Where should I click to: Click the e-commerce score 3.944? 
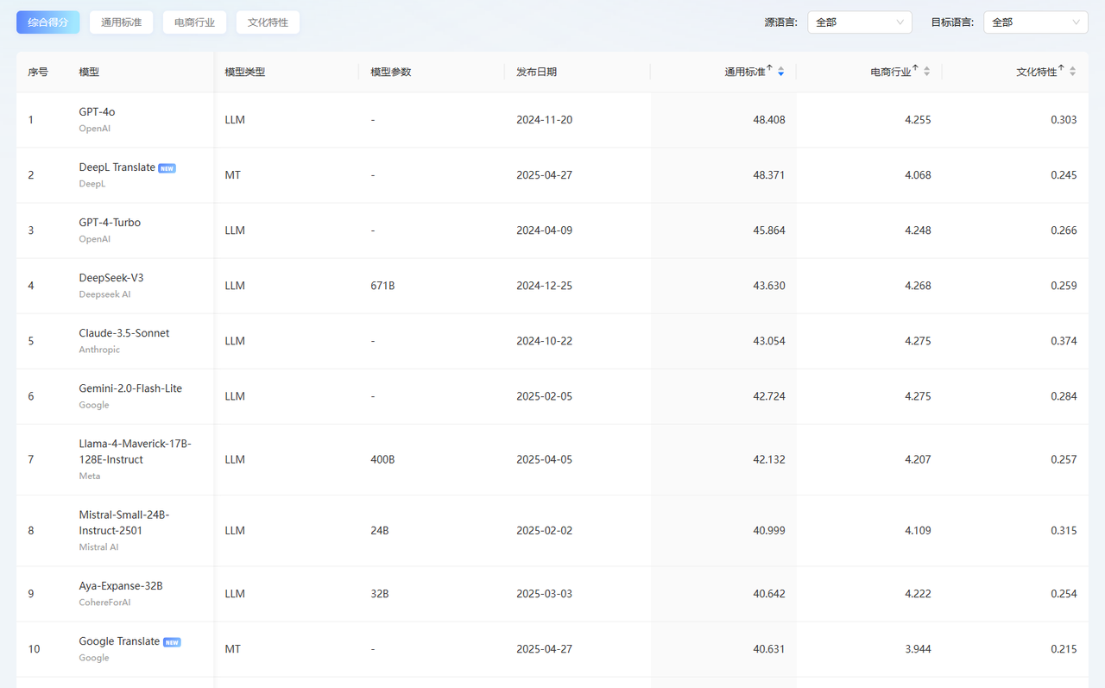[x=918, y=649]
